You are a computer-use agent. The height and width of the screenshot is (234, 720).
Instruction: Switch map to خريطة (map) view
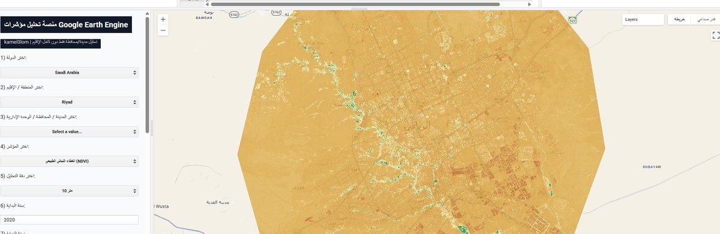coord(680,19)
